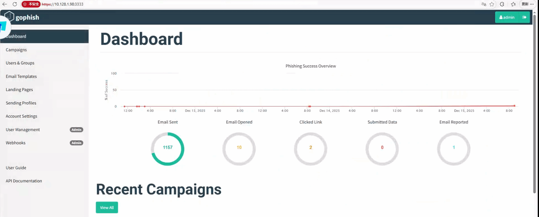
Task: Open Campaigns in the sidebar
Action: point(16,50)
